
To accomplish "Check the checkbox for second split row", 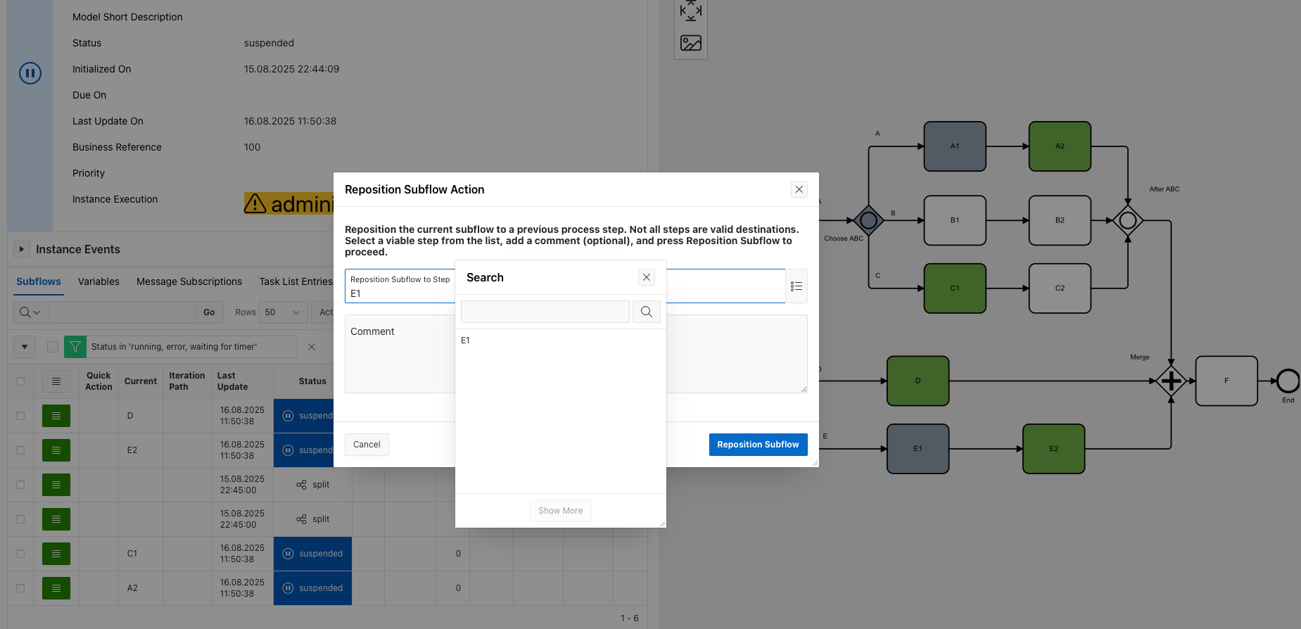I will pyautogui.click(x=20, y=519).
